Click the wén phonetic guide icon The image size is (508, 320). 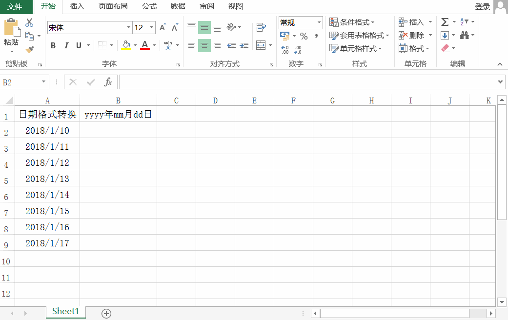(168, 45)
